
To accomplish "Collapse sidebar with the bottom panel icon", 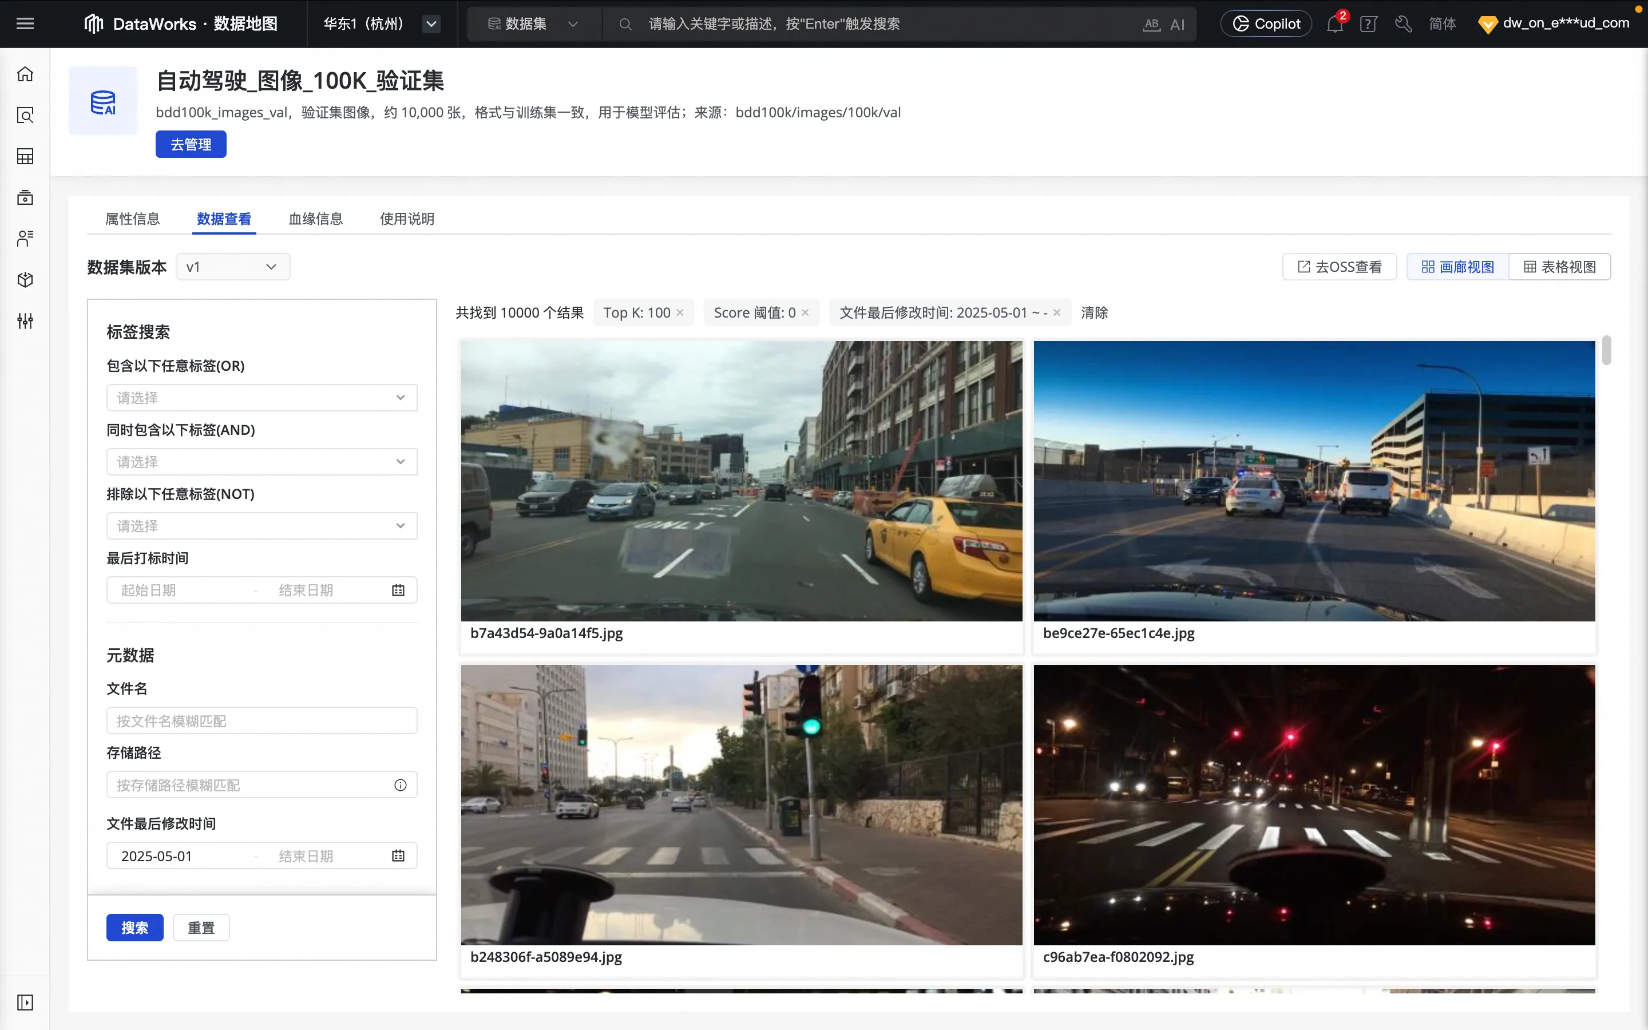I will coord(25,1002).
